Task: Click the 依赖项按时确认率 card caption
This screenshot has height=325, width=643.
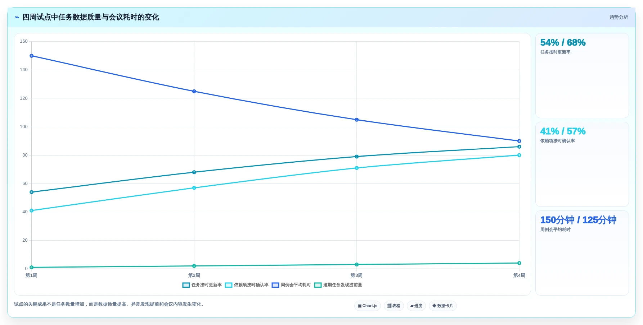Action: pyautogui.click(x=557, y=141)
